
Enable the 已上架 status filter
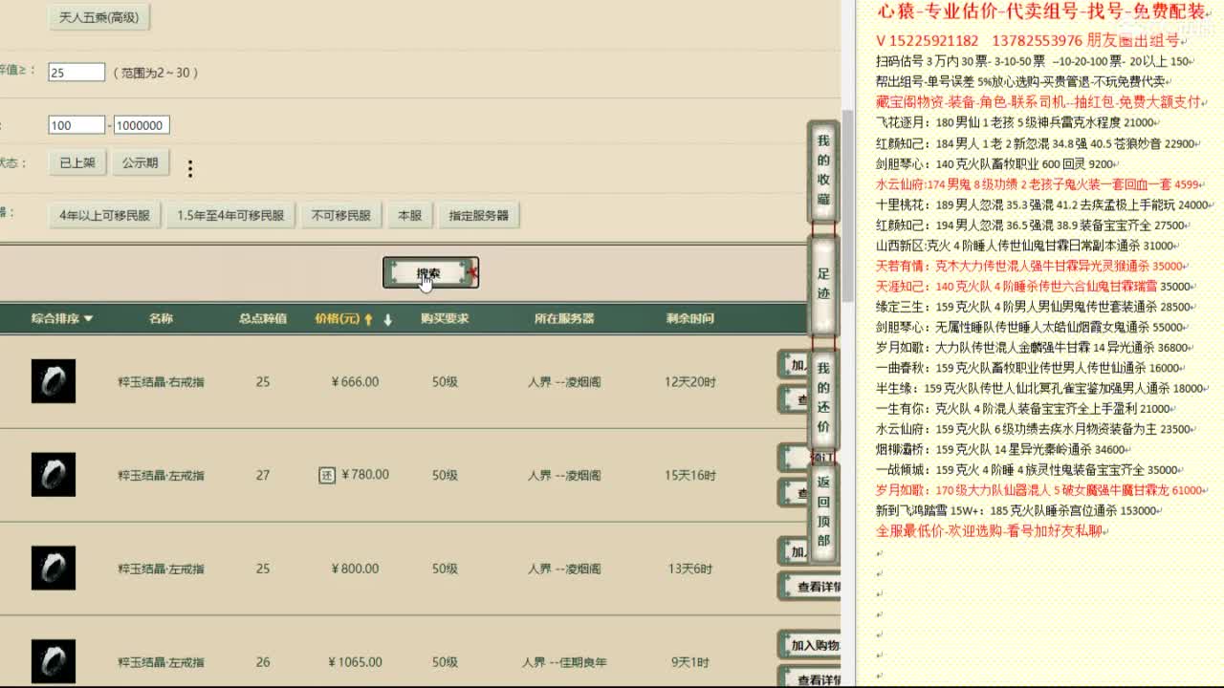coord(76,162)
